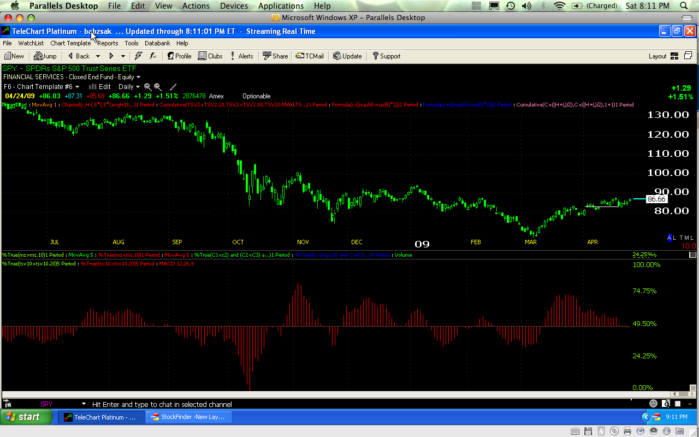Open the Profile tool
Image resolution: width=699 pixels, height=437 pixels.
[179, 56]
